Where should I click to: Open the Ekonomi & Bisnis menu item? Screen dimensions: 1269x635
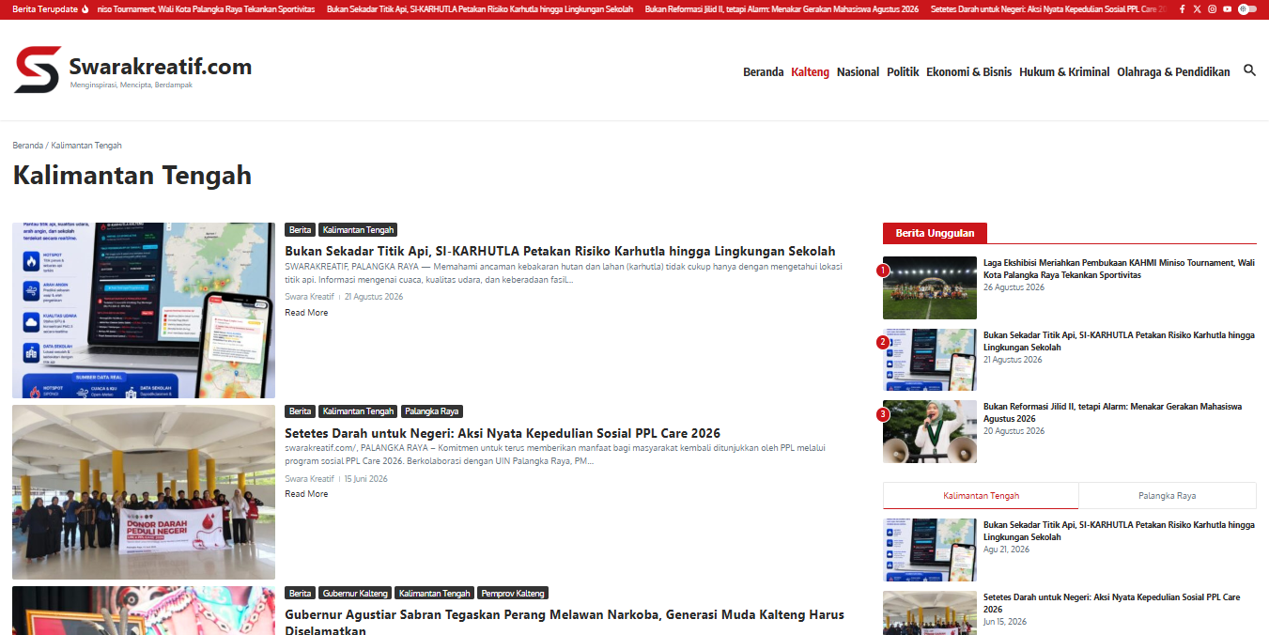[968, 71]
